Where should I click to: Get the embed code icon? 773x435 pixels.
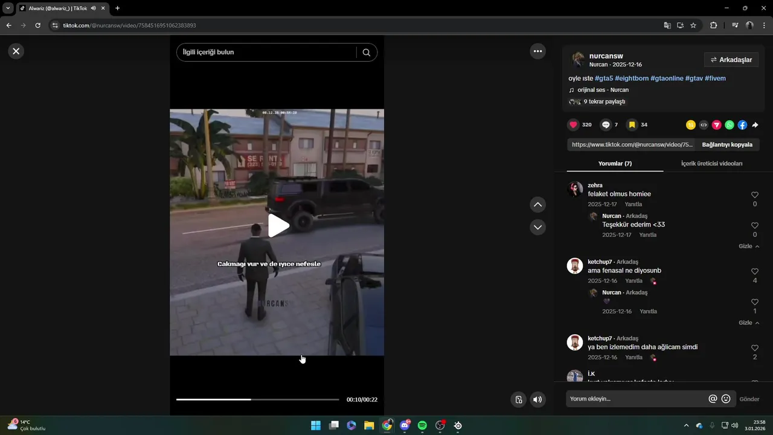click(x=704, y=125)
